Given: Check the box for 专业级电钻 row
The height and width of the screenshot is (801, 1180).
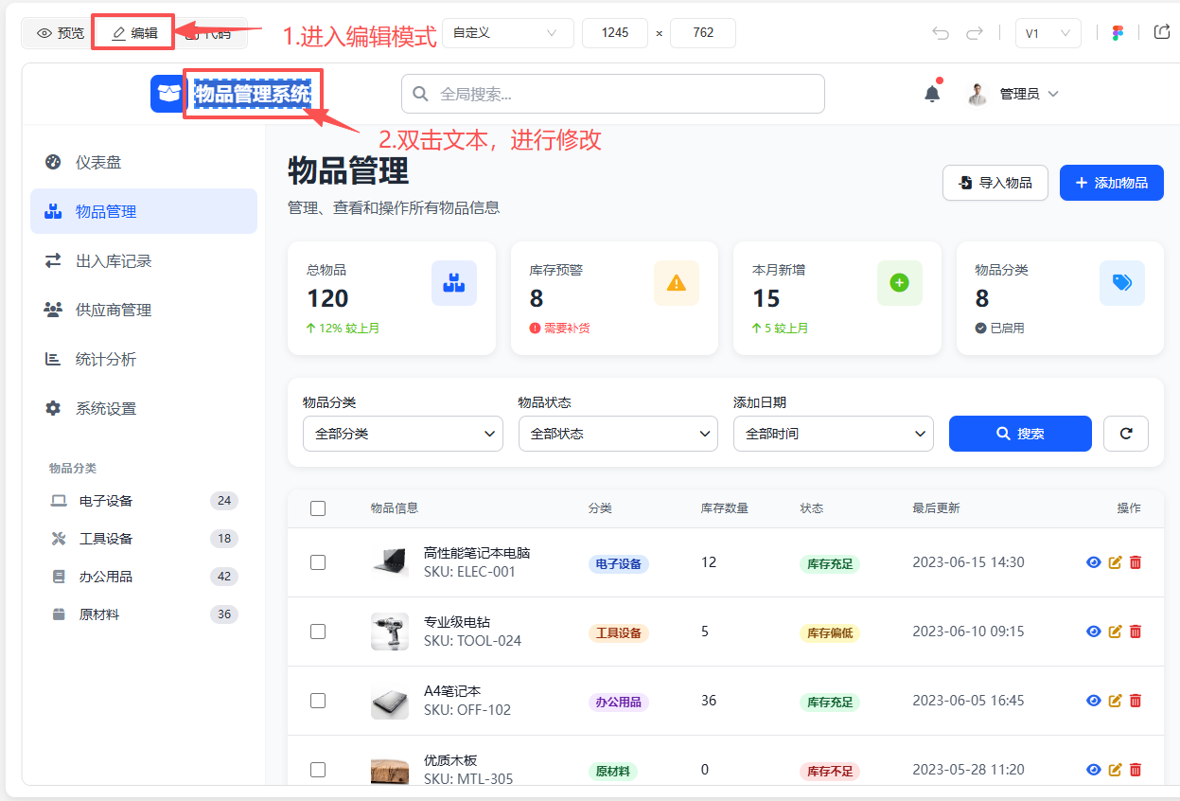Looking at the screenshot, I should point(318,632).
